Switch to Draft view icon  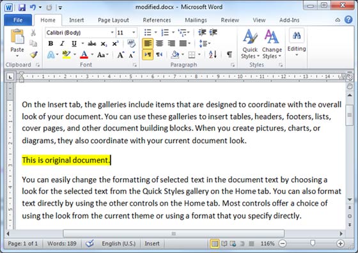point(251,244)
